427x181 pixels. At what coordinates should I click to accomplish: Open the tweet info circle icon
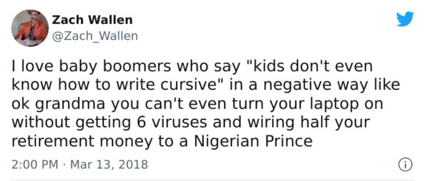click(405, 165)
